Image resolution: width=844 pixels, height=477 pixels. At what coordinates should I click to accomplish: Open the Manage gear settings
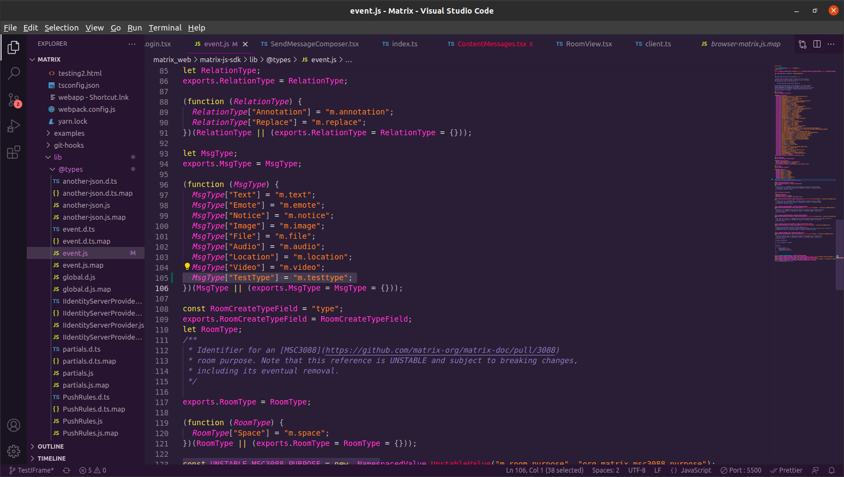pos(14,451)
